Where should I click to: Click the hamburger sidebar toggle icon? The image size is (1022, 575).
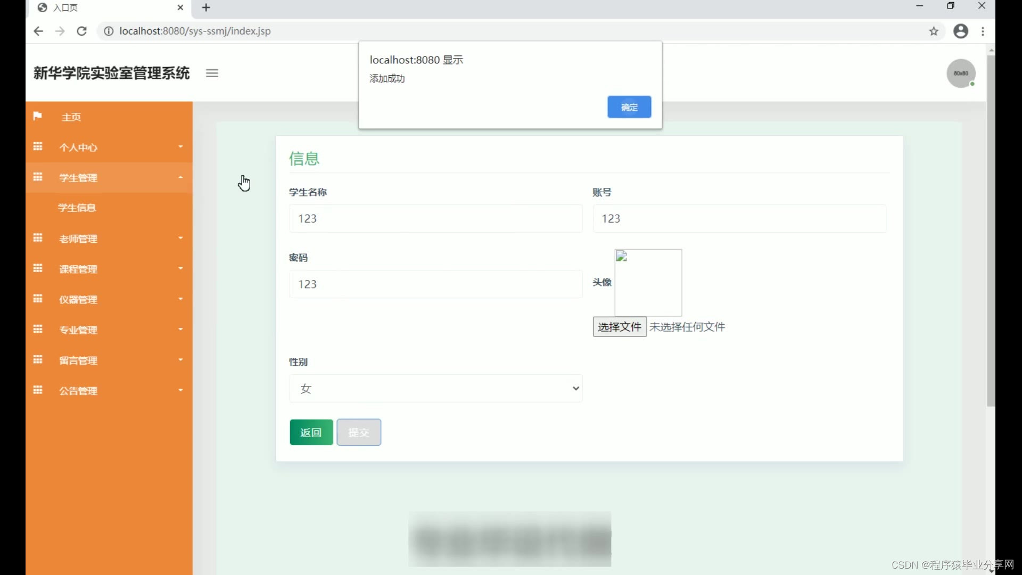(x=212, y=73)
